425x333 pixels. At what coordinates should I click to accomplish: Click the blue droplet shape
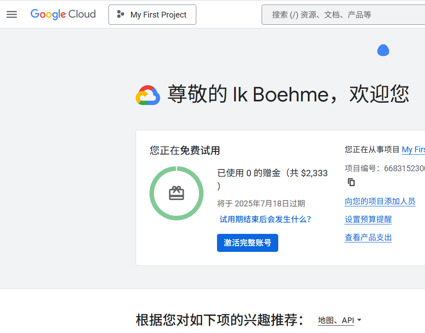383,50
